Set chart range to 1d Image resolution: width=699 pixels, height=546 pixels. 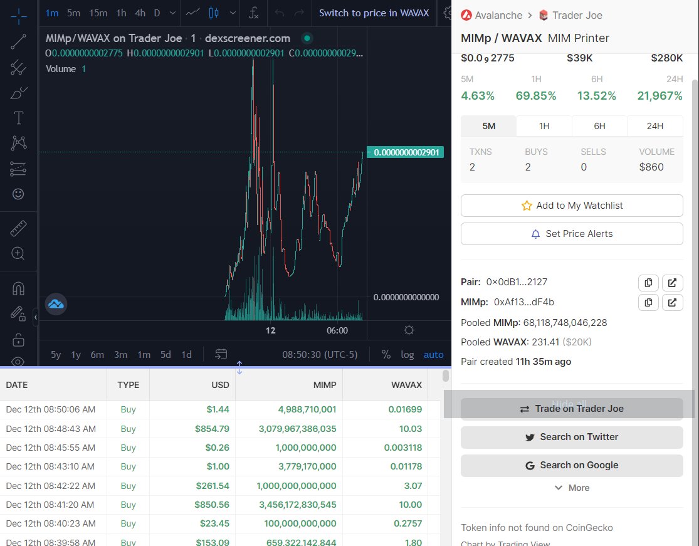186,355
